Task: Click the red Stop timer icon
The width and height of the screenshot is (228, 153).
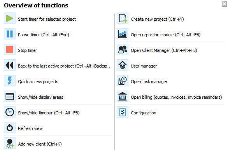Action: pos(10,50)
